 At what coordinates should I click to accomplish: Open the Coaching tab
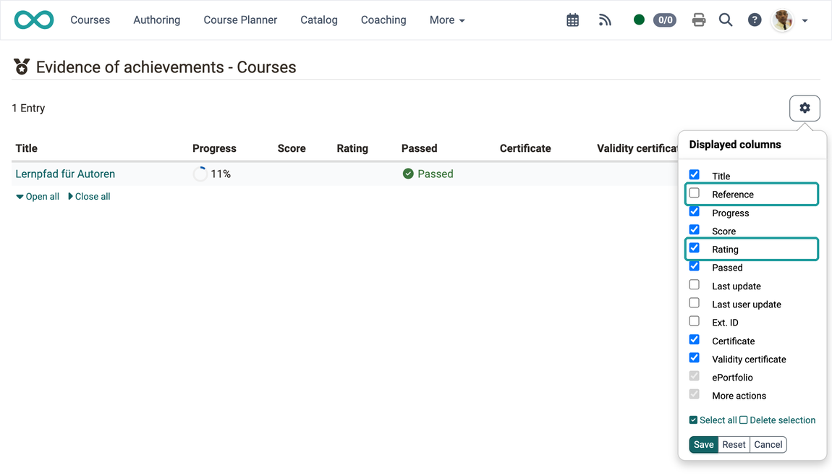(x=383, y=20)
